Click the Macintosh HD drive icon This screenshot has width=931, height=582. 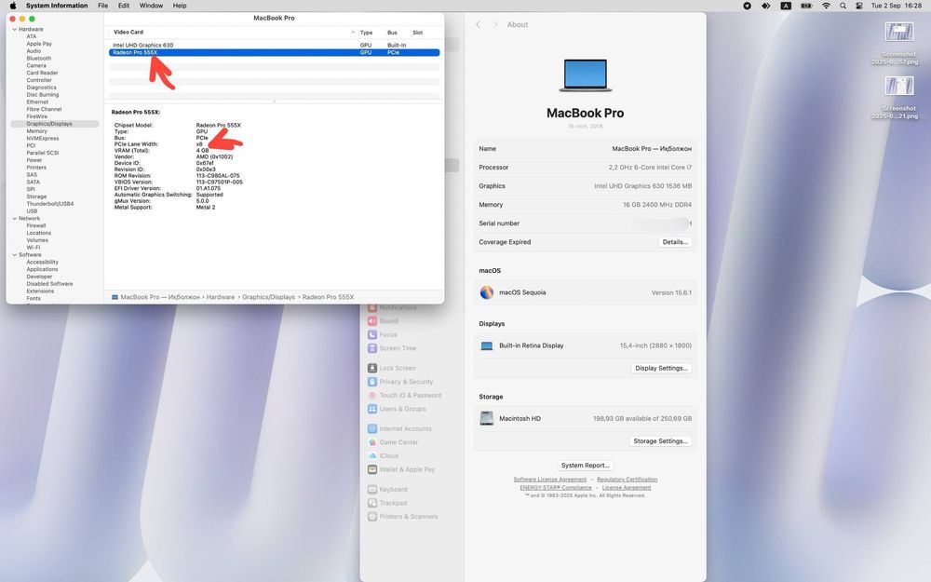(x=487, y=418)
